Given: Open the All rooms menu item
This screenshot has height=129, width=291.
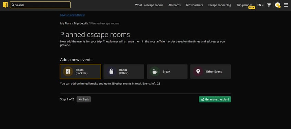Looking at the screenshot, I should 175,5.
